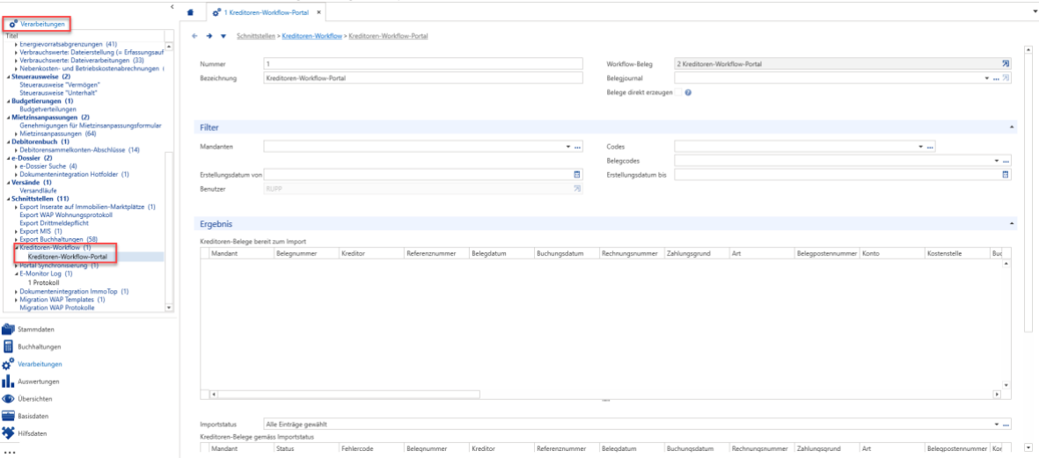The height and width of the screenshot is (458, 1039).
Task: Click the main form vertical scrollbar down arrow
Action: coord(1028,447)
